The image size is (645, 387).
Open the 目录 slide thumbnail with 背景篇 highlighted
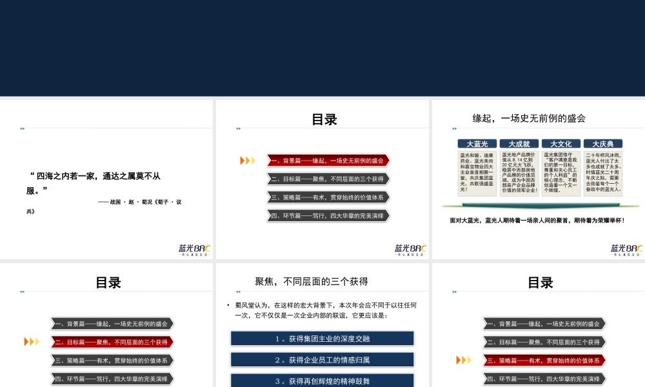322,179
